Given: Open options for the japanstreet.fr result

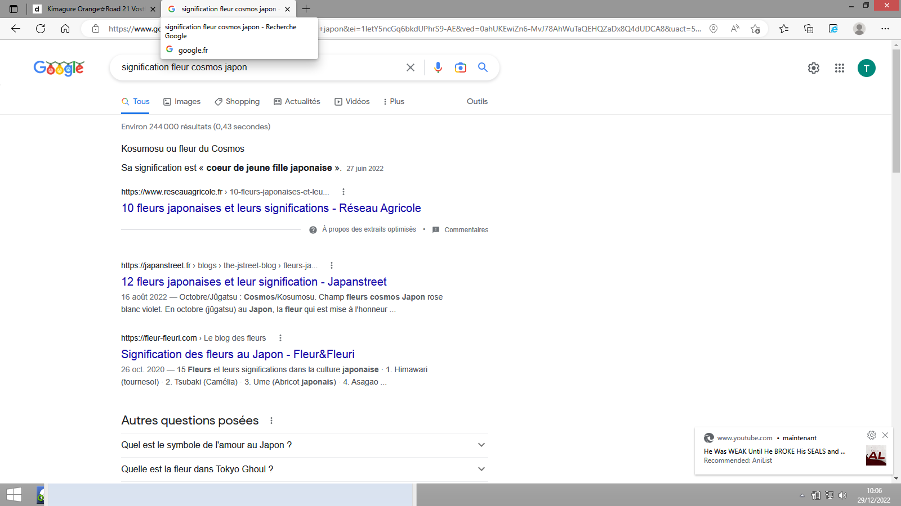Looking at the screenshot, I should 332,265.
